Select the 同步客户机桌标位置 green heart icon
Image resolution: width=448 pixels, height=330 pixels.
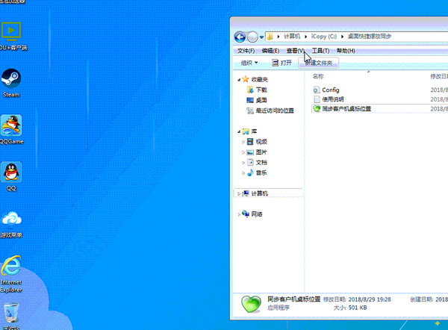[317, 108]
